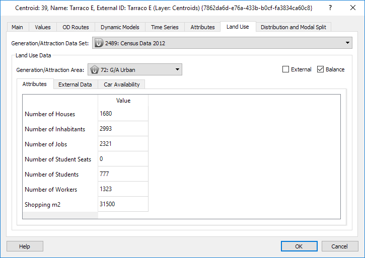This screenshot has height=258, width=365.
Task: Select the Dynamic Models tab
Action: pos(120,27)
